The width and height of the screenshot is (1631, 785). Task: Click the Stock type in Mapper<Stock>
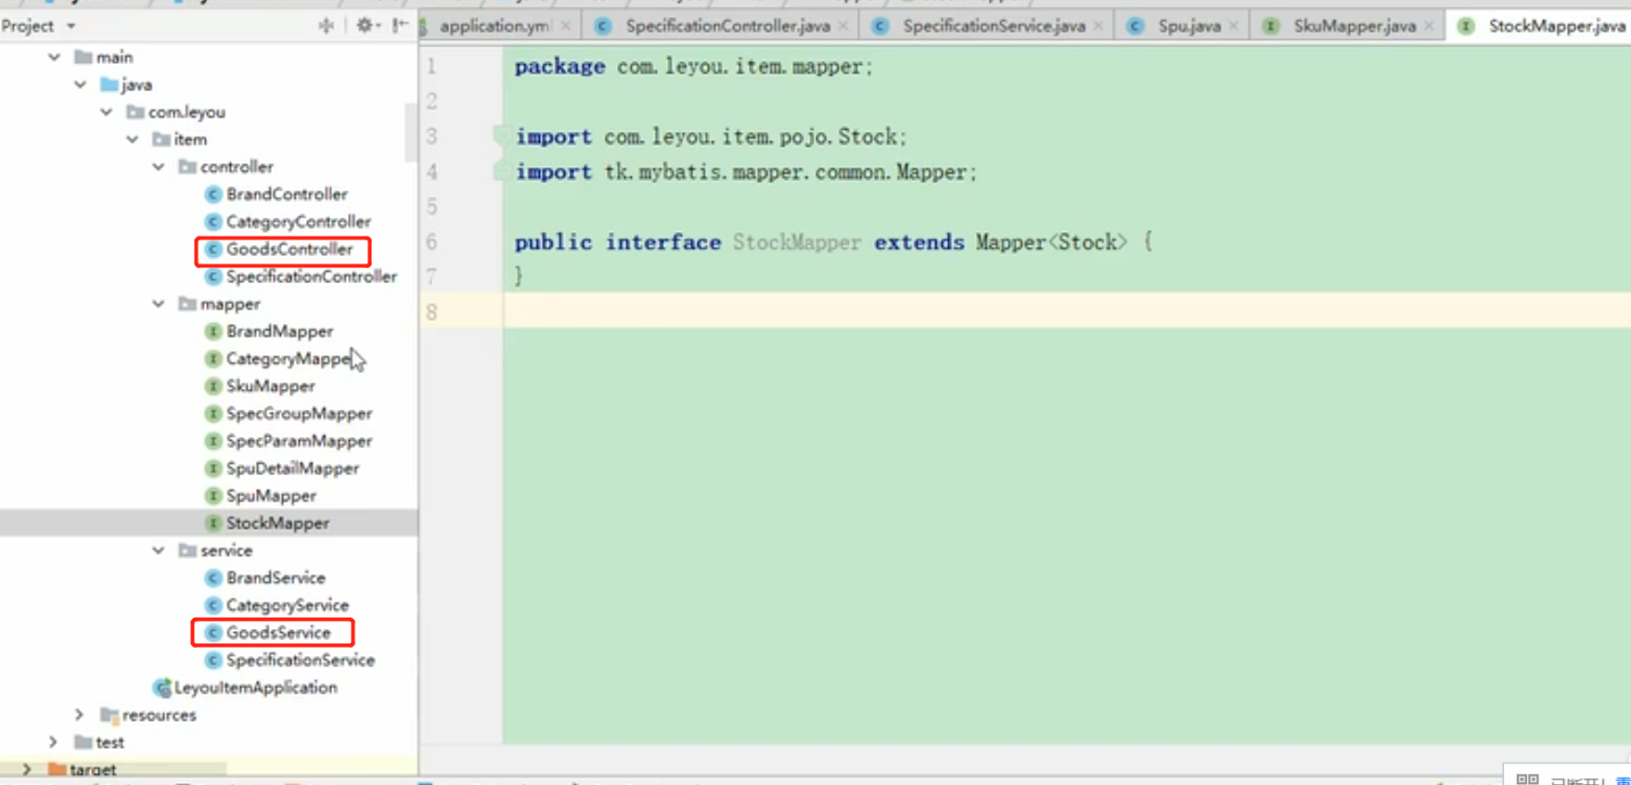coord(1087,242)
